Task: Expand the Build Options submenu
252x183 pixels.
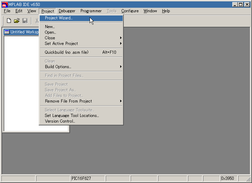Action: point(81,67)
